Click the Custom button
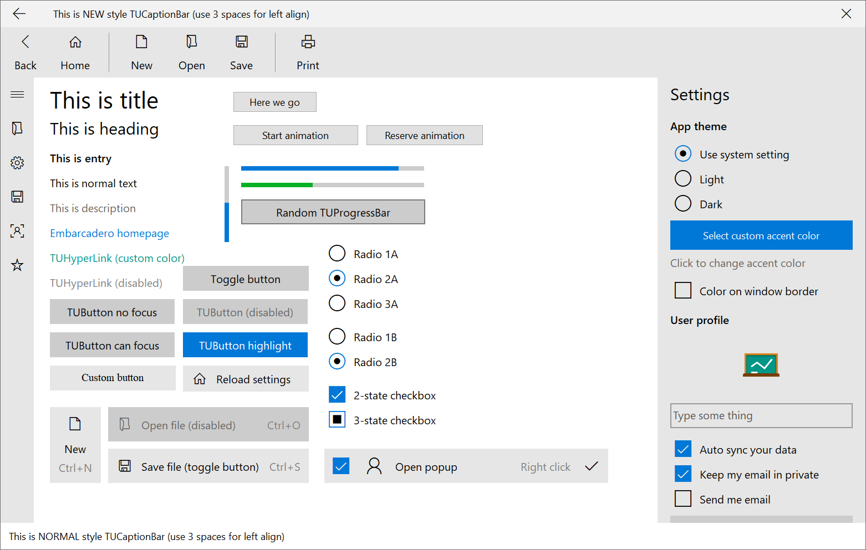This screenshot has height=550, width=866. [113, 378]
